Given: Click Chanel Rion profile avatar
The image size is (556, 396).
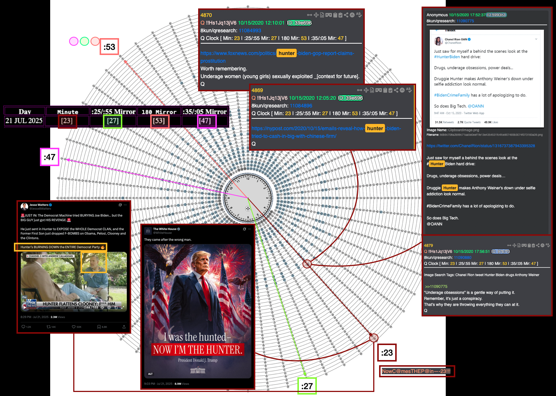Looking at the screenshot, I should point(438,41).
